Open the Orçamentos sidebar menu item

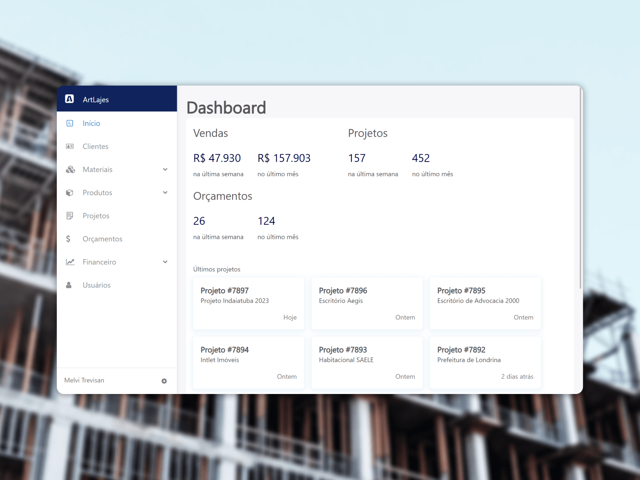click(x=102, y=239)
